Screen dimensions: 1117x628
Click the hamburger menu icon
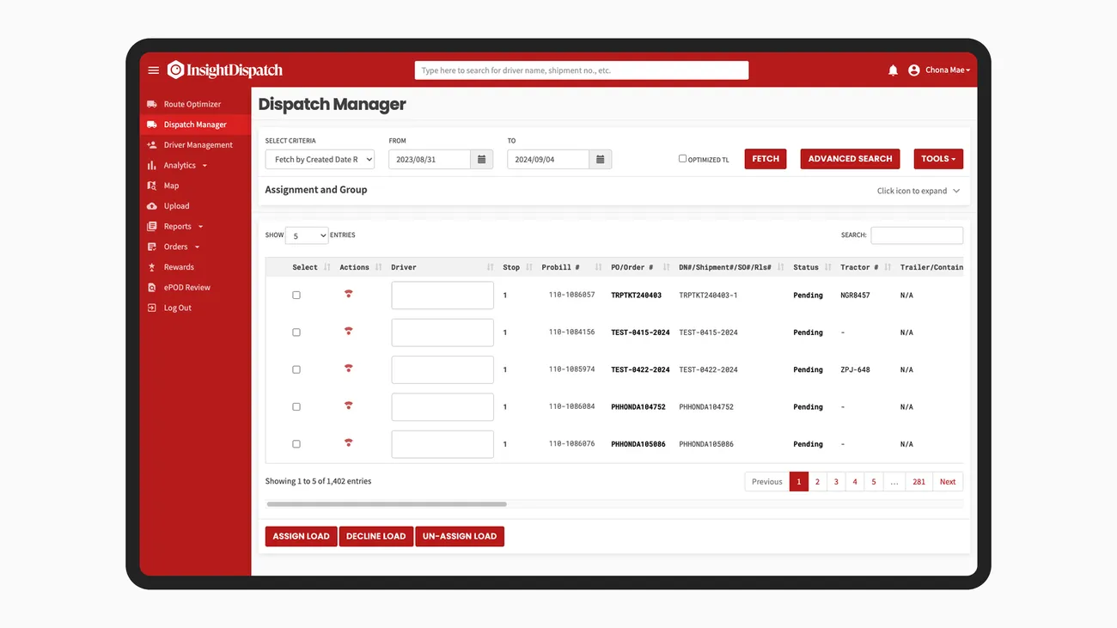click(154, 70)
